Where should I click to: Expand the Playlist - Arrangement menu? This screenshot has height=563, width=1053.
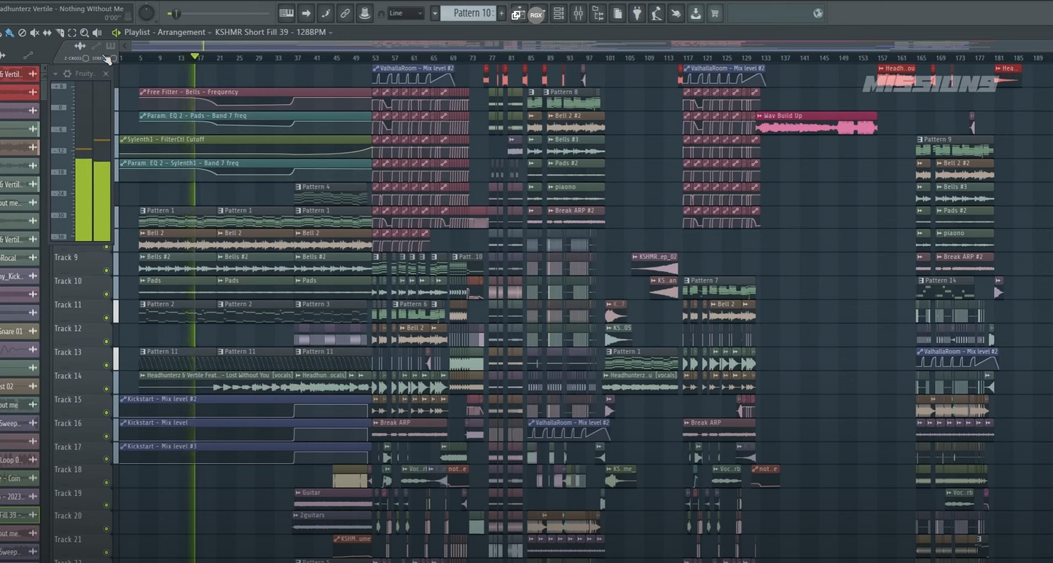point(164,33)
